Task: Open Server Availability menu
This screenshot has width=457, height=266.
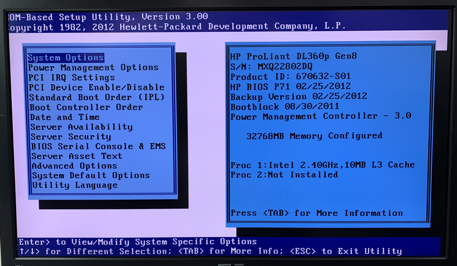Action: tap(81, 127)
